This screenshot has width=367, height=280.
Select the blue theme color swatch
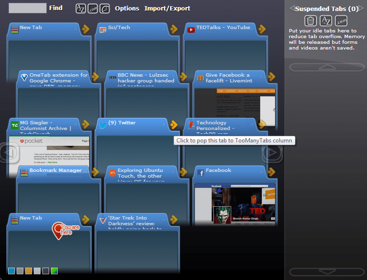[11, 271]
